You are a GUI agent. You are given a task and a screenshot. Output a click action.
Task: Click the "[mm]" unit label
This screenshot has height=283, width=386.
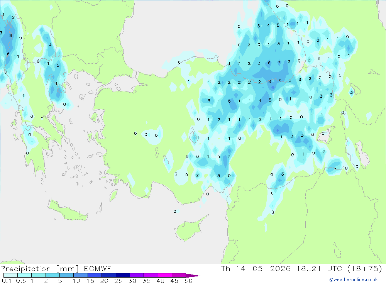[x=68, y=268]
